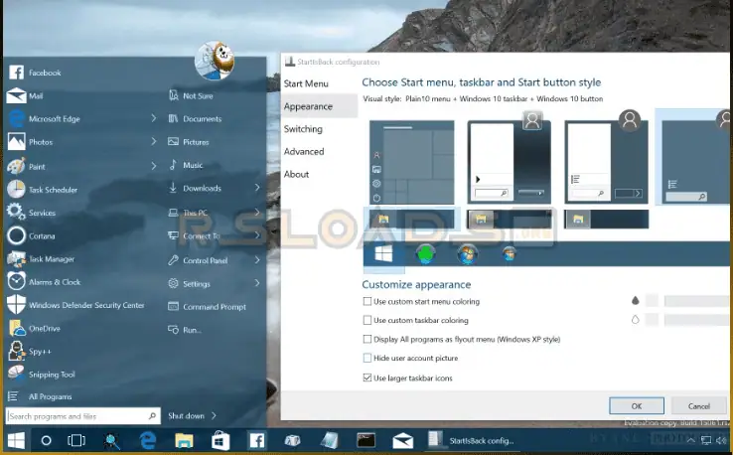Confirm the settings with OK button
Screen dimensions: 733x455
636,405
